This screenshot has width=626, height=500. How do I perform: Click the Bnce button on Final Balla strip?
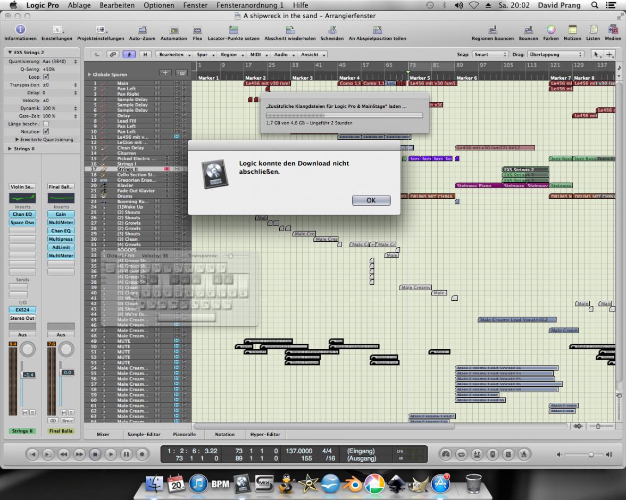(67, 421)
